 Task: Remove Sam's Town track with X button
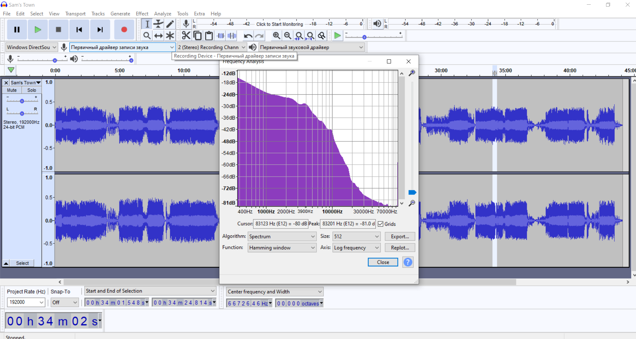[x=6, y=83]
